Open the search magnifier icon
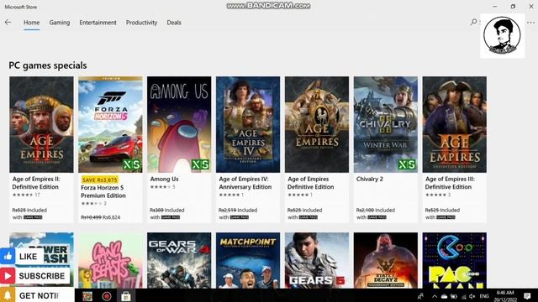 click(473, 22)
